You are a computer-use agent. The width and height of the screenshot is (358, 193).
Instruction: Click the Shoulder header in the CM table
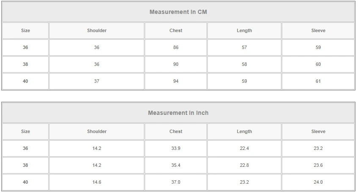coord(97,30)
